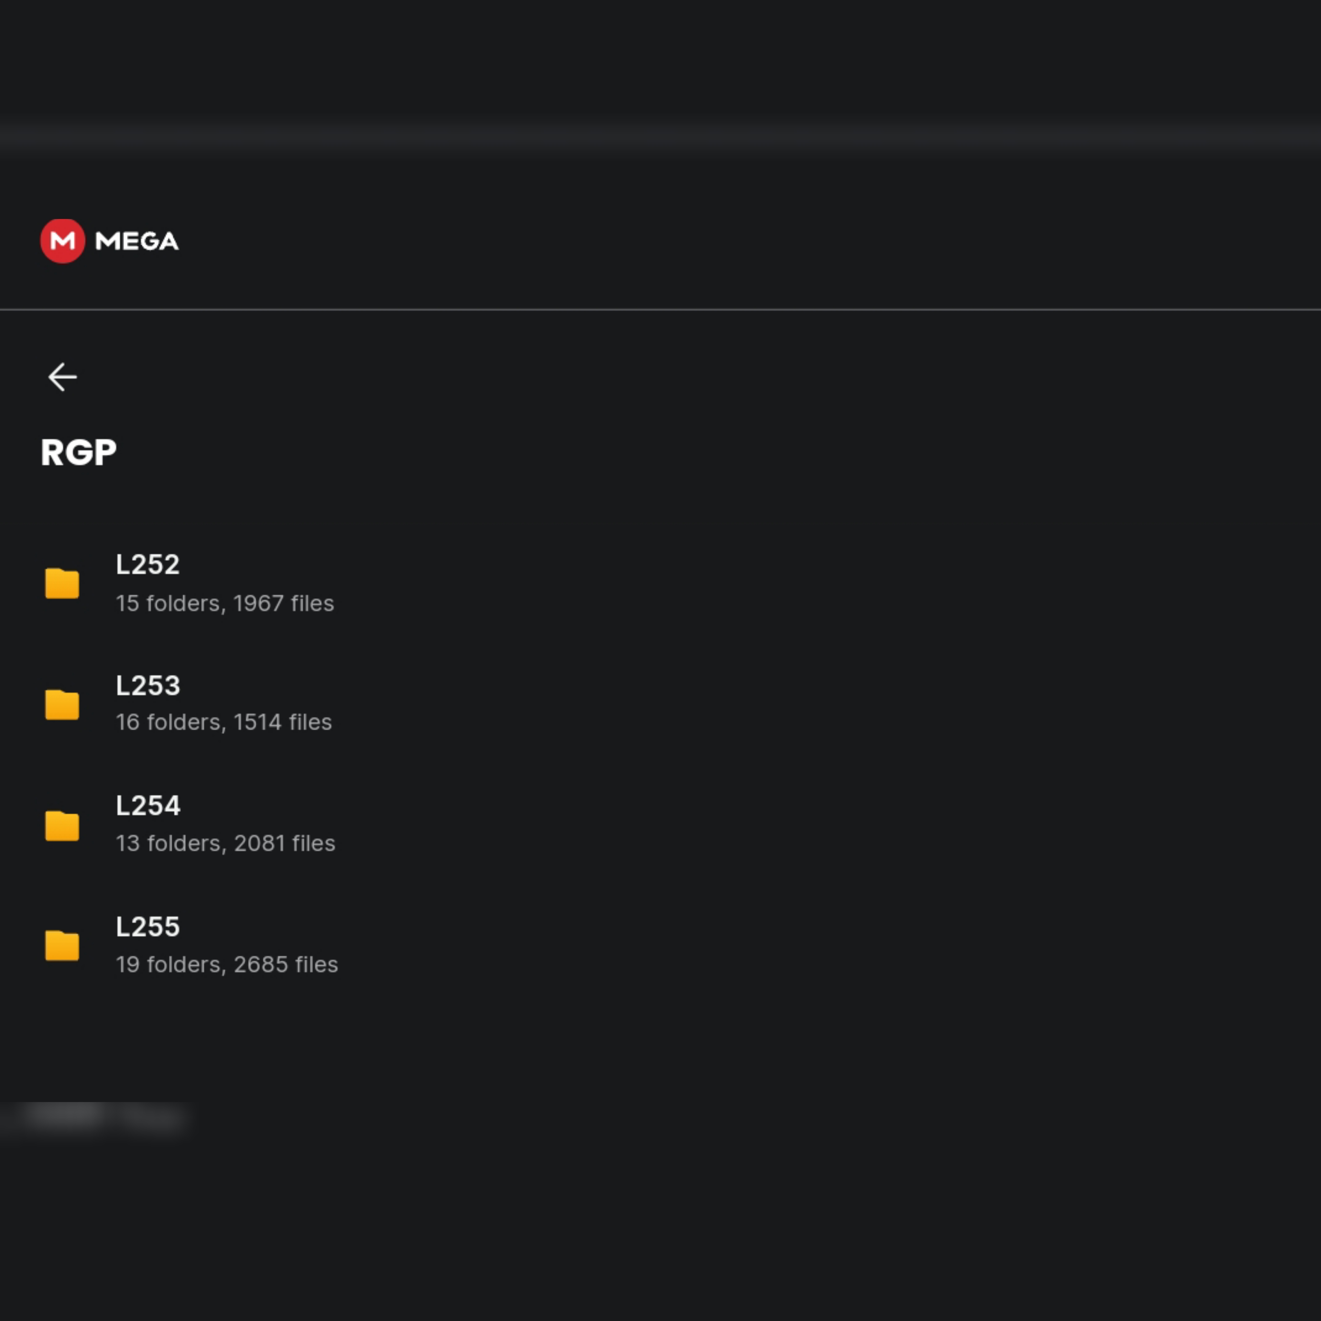This screenshot has height=1321, width=1321.
Task: Click the L255 folder icon
Action: (x=62, y=946)
